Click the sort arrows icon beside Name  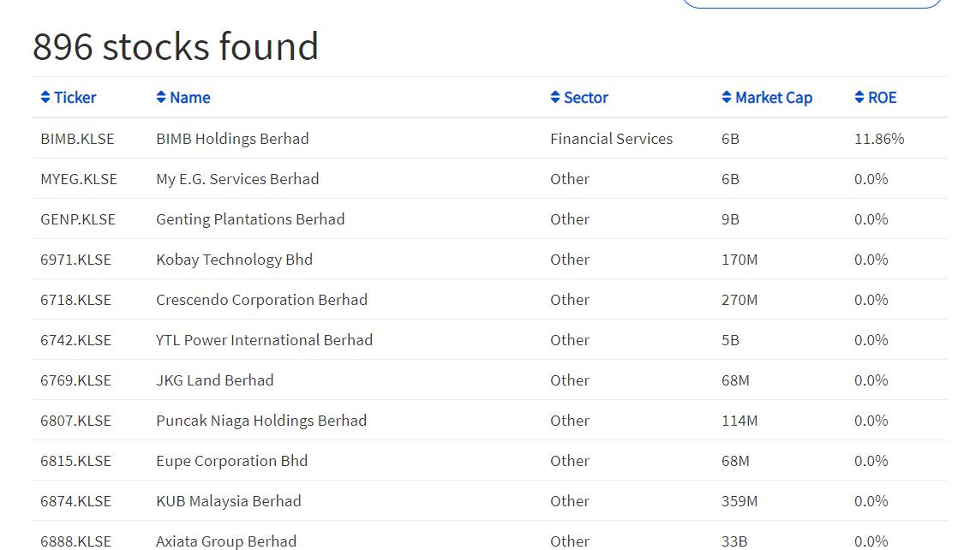pyautogui.click(x=161, y=98)
